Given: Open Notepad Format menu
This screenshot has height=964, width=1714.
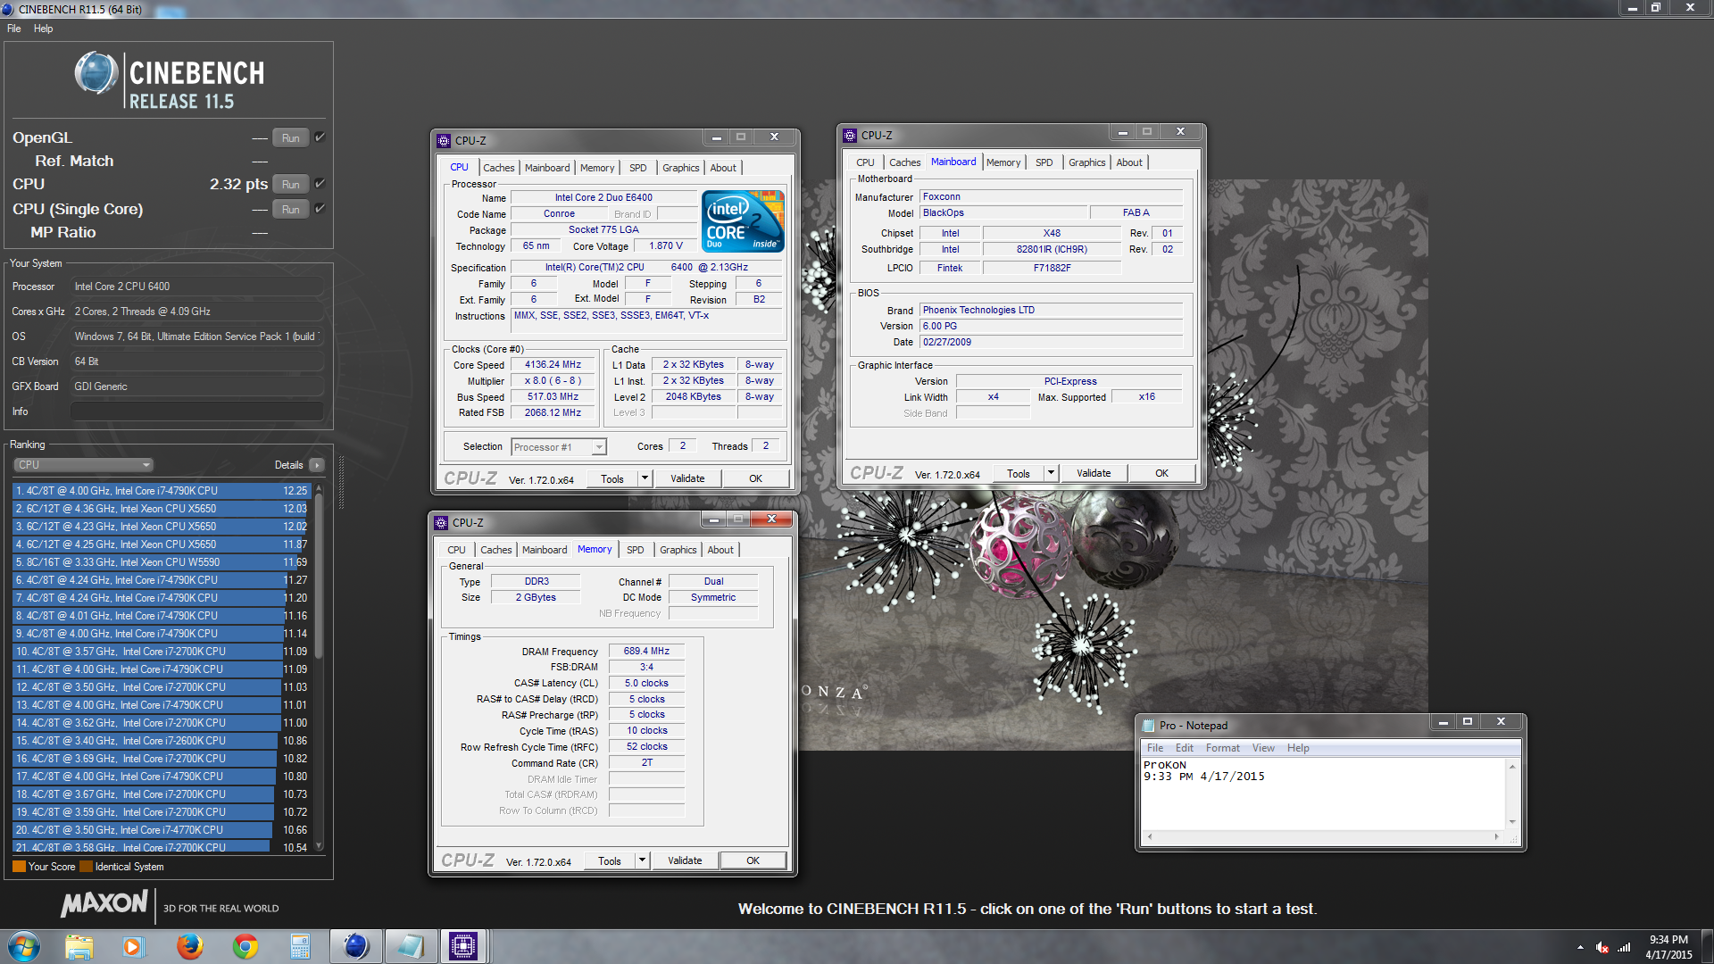Looking at the screenshot, I should click(1222, 748).
